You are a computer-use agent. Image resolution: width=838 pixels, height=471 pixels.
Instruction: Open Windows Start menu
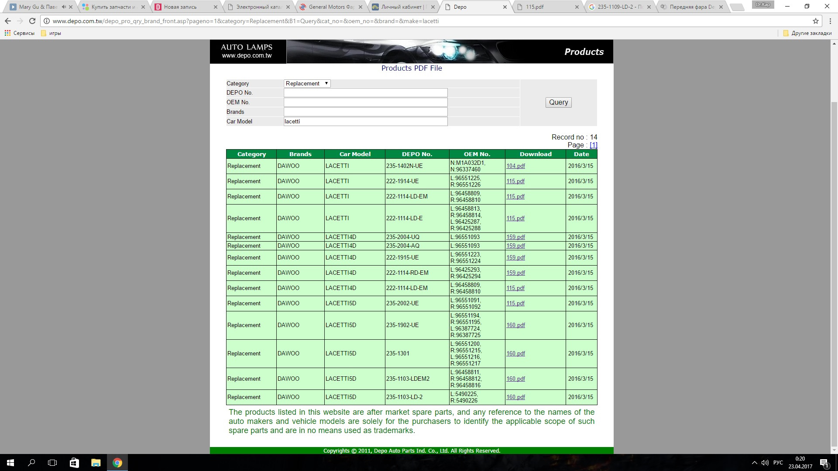pyautogui.click(x=10, y=463)
